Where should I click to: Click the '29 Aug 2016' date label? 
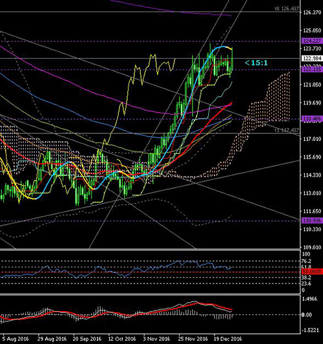click(x=52, y=339)
